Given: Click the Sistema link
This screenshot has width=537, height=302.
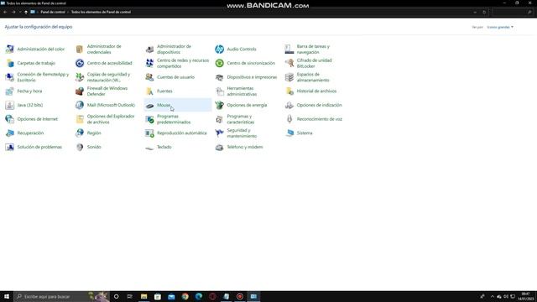Looking at the screenshot, I should [305, 133].
